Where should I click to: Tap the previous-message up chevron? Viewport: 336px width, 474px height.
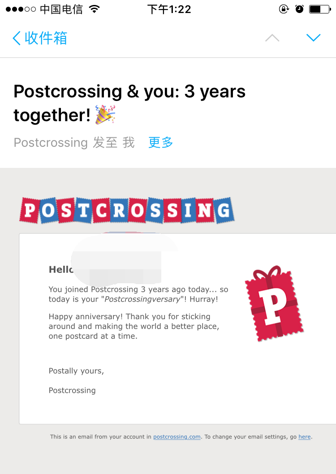point(272,38)
